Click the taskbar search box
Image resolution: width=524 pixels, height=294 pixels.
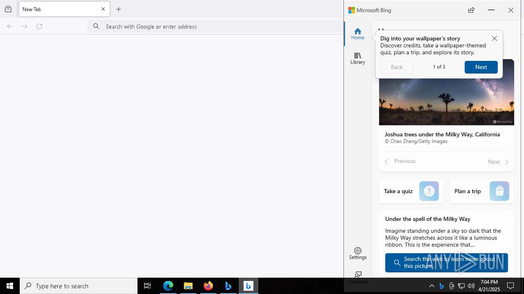tap(79, 286)
